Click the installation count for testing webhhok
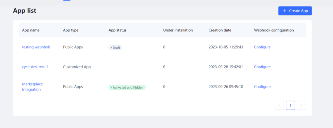The height and width of the screenshot is (128, 333). click(x=164, y=47)
